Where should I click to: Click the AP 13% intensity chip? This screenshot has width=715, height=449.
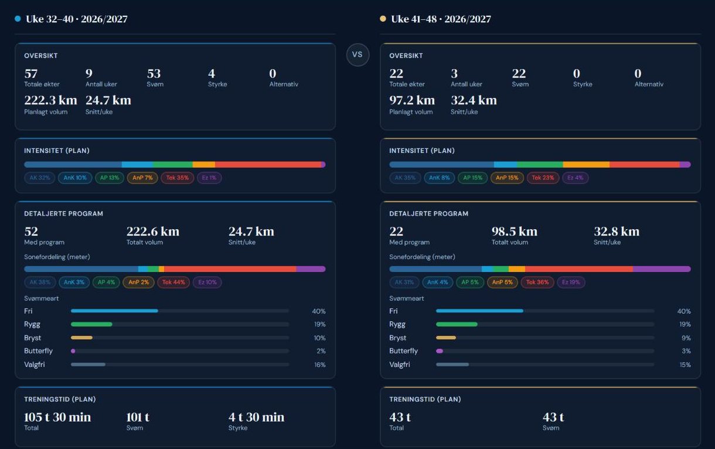(110, 178)
